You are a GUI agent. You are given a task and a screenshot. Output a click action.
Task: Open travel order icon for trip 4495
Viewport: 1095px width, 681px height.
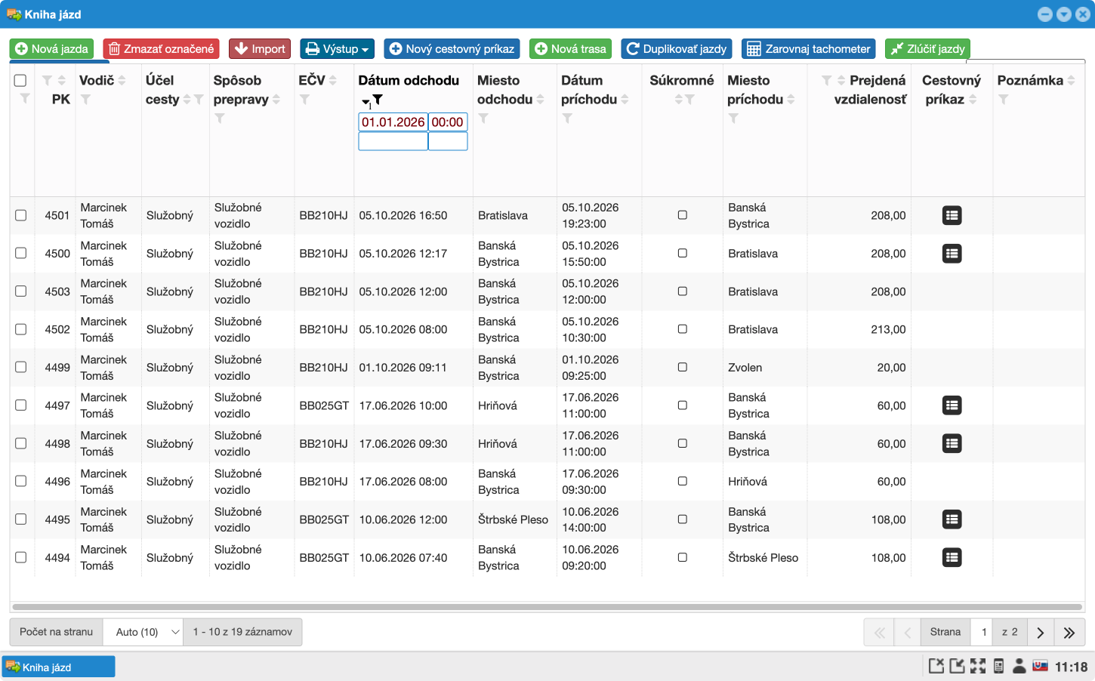(952, 519)
